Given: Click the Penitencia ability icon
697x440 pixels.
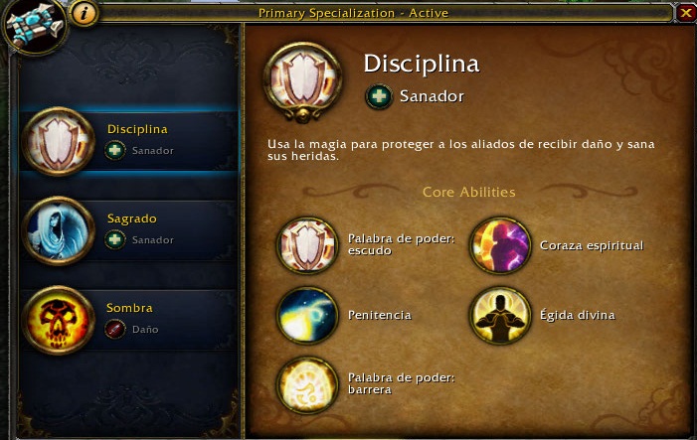Looking at the screenshot, I should pyautogui.click(x=307, y=315).
